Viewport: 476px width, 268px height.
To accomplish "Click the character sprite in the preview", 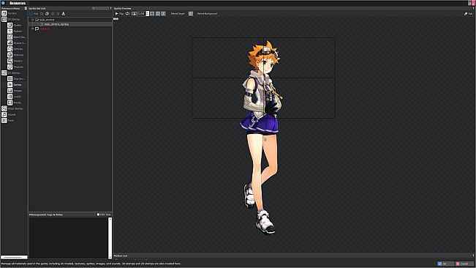I will click(262, 138).
